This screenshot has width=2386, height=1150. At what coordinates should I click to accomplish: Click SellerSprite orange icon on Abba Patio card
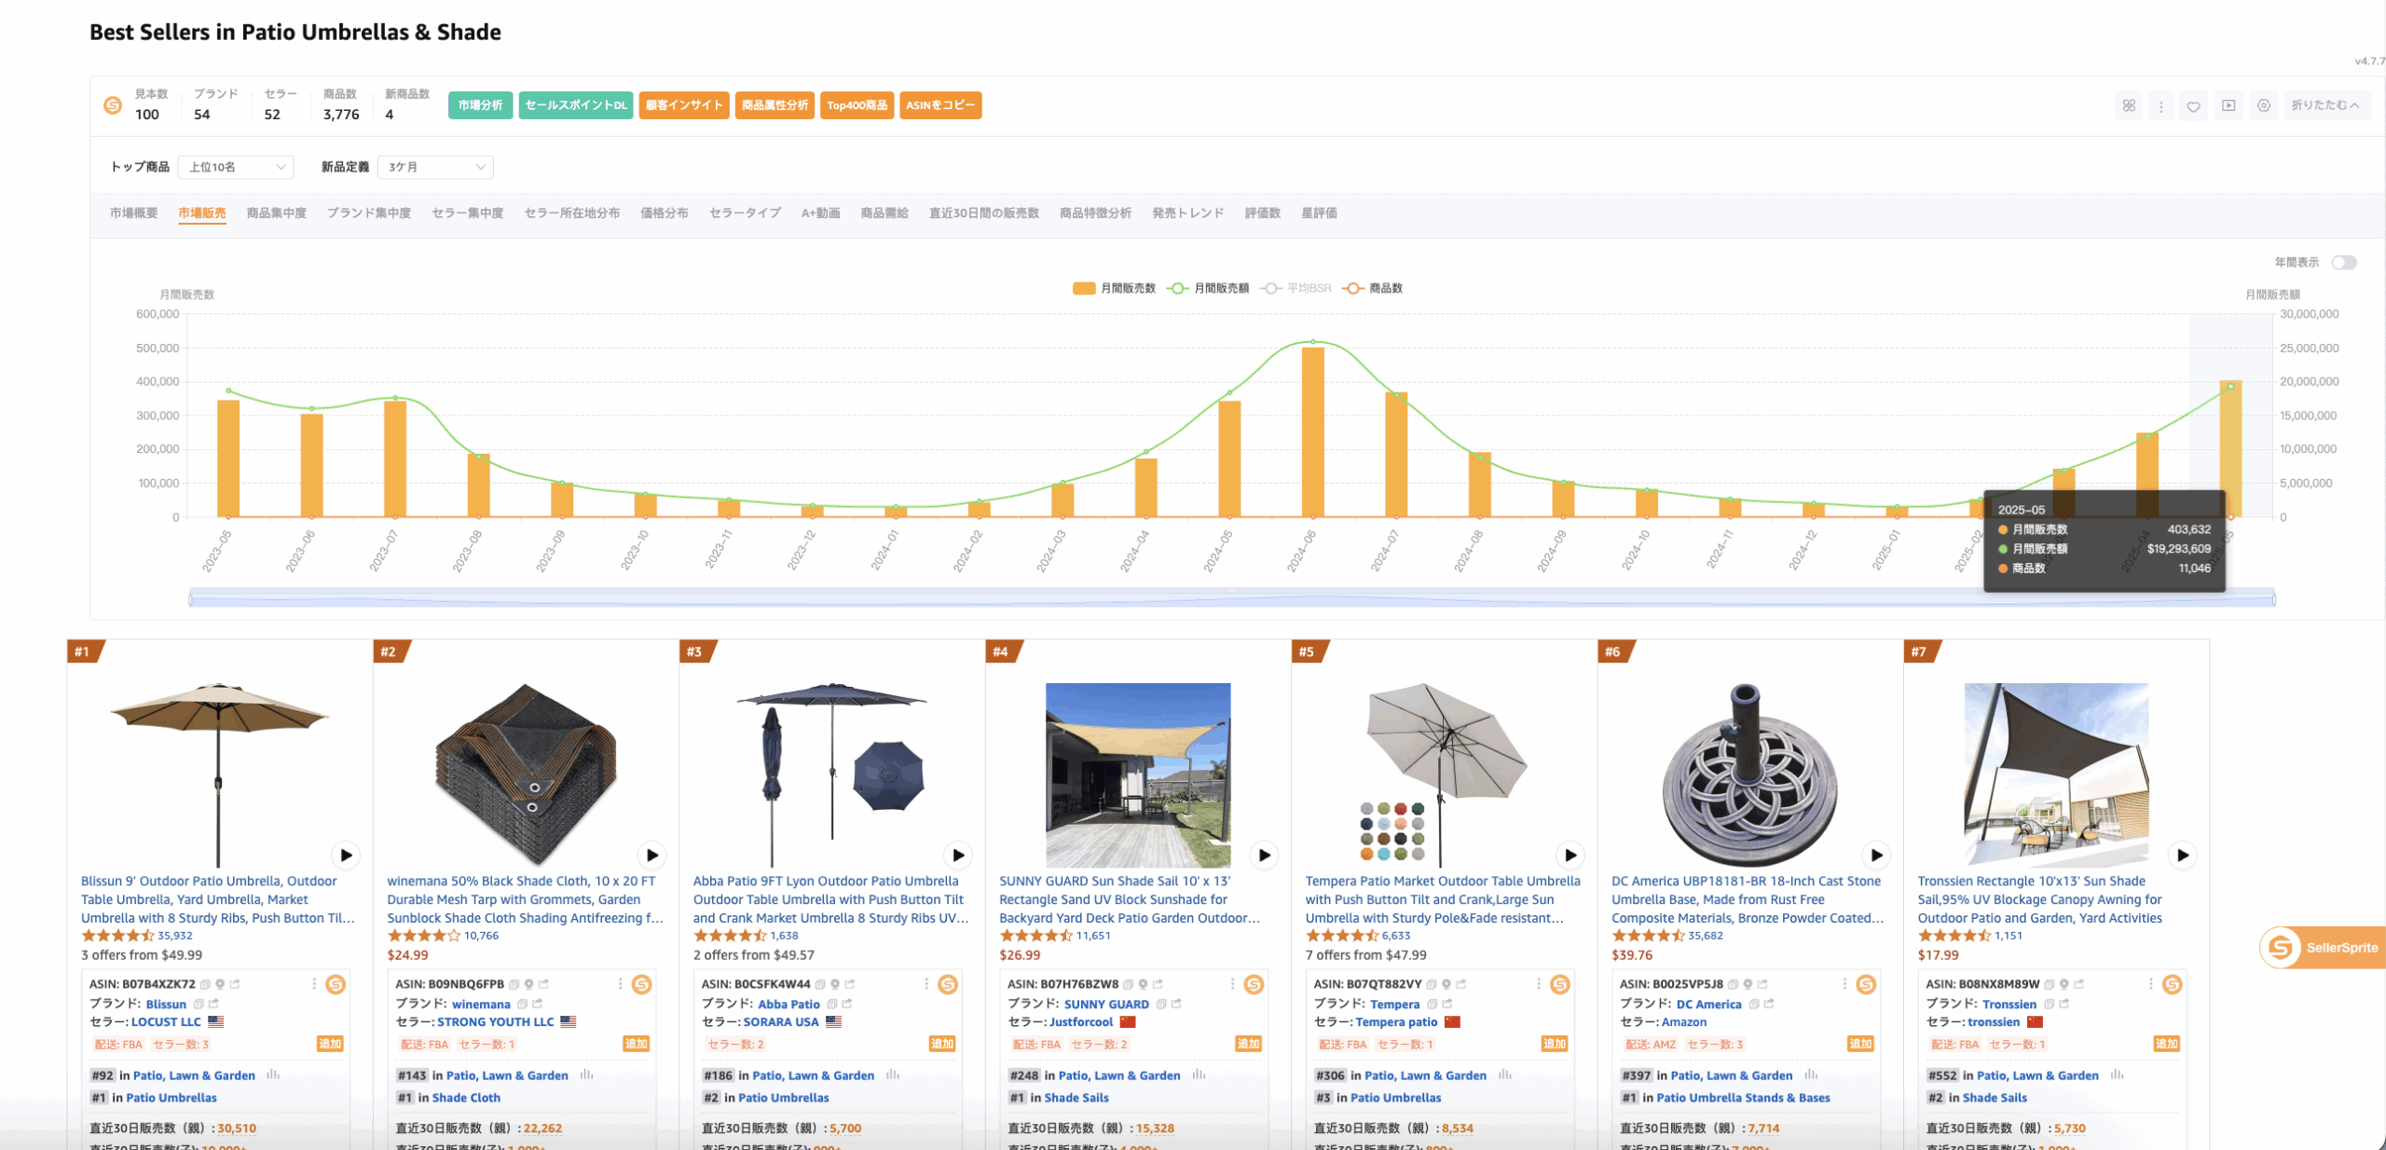point(948,984)
